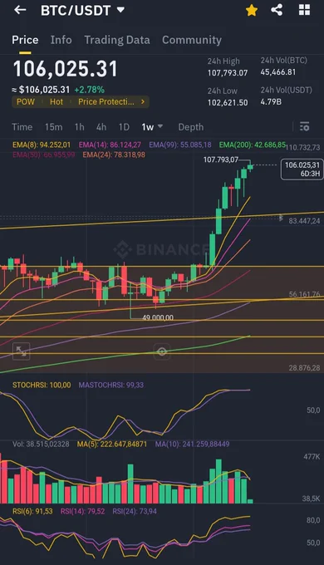
Task: Tap the MASTOCHRSI value label
Action: click(111, 386)
